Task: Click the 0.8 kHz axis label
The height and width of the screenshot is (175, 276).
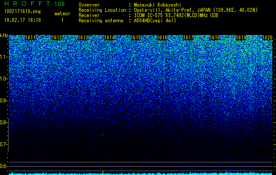Action: tap(4, 122)
